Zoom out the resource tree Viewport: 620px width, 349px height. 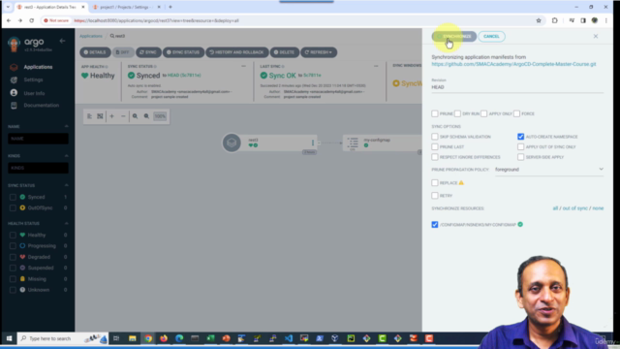(x=146, y=116)
